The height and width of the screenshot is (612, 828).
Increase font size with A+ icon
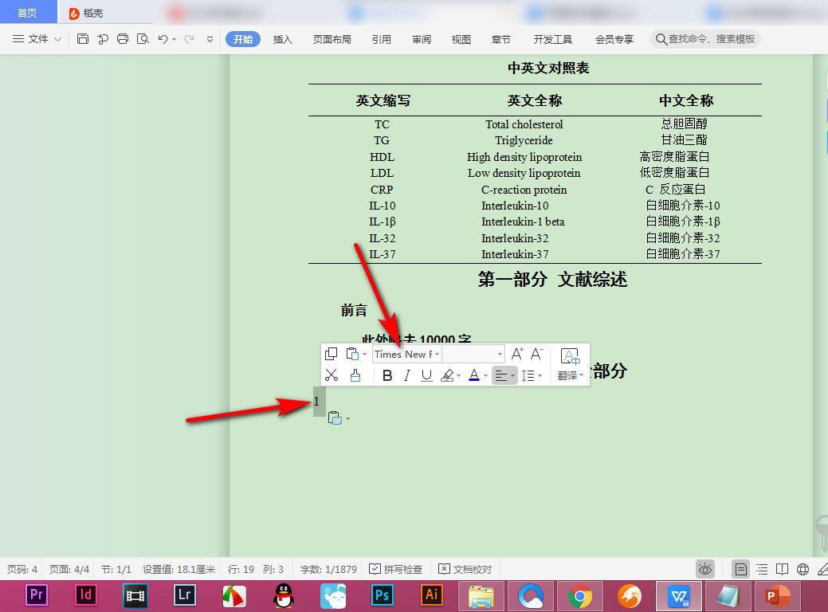[x=516, y=354]
